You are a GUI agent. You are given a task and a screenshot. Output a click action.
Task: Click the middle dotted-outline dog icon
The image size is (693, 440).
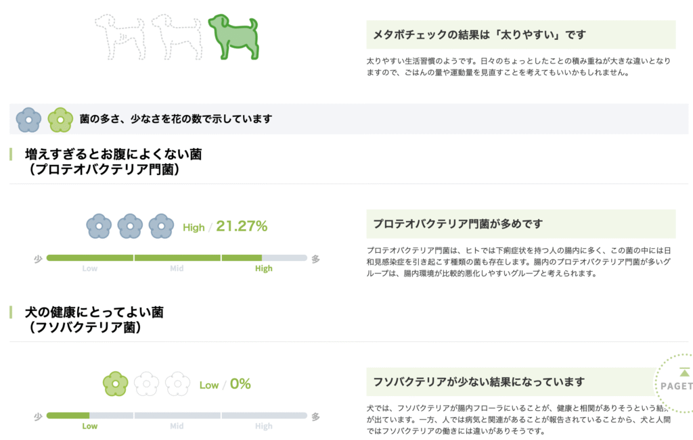(x=177, y=37)
